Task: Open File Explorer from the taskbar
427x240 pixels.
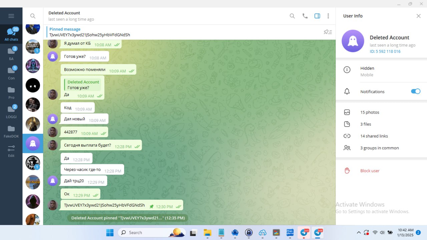Action: click(x=207, y=233)
